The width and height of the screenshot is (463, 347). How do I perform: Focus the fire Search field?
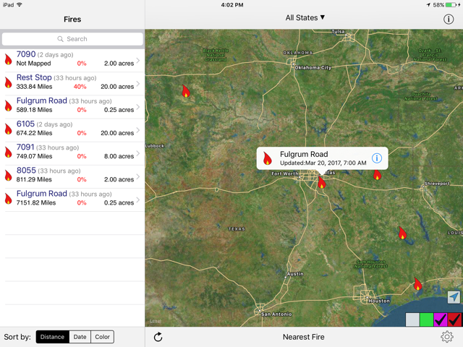coord(72,39)
